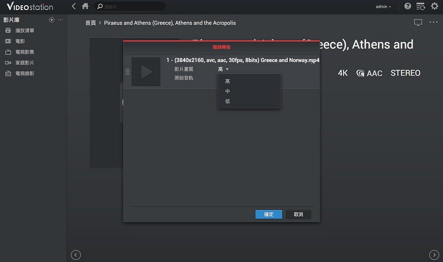Open the settings gear icon
Viewport: 443px width, 262px height.
coord(434,6)
